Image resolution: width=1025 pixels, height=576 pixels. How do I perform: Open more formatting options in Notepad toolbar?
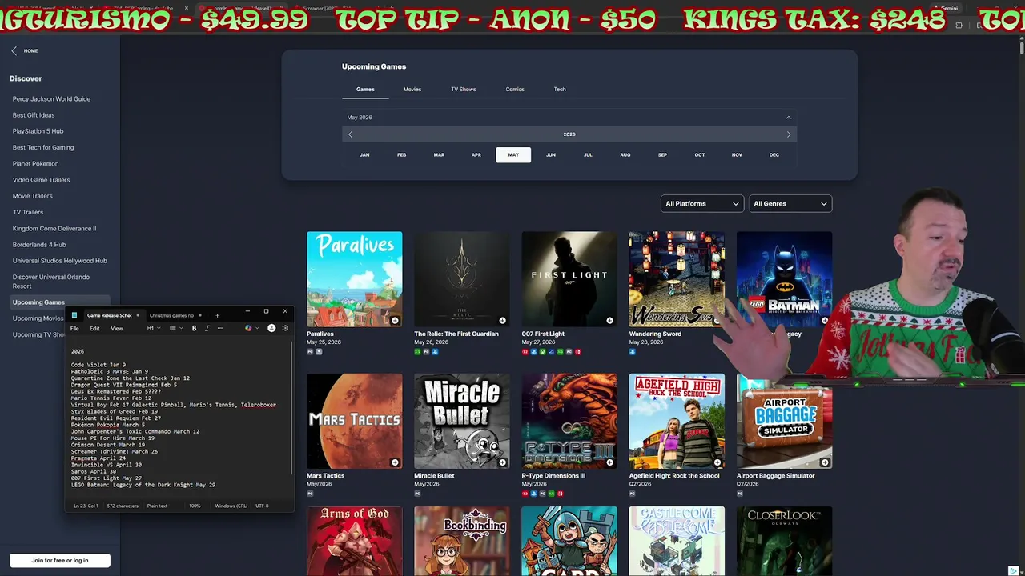pyautogui.click(x=220, y=328)
